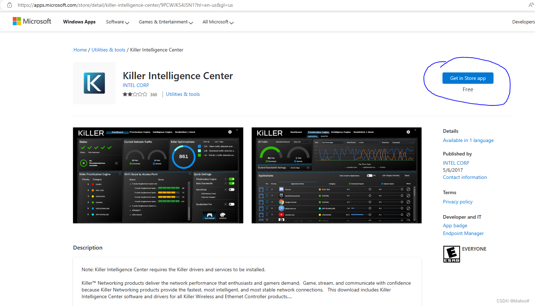The height and width of the screenshot is (306, 535).
Task: Expand the Games & Entertainment menu
Action: 166,22
